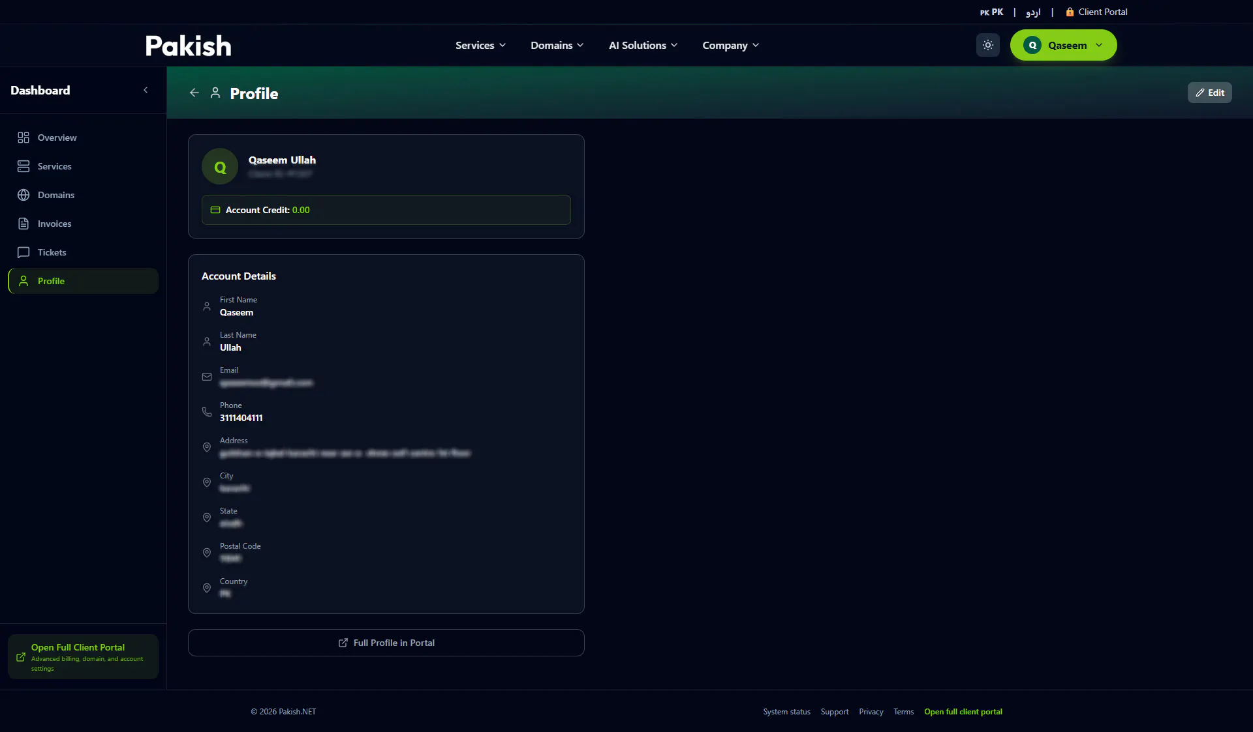Click the location pin next to State
This screenshot has height=732, width=1253.
click(206, 518)
